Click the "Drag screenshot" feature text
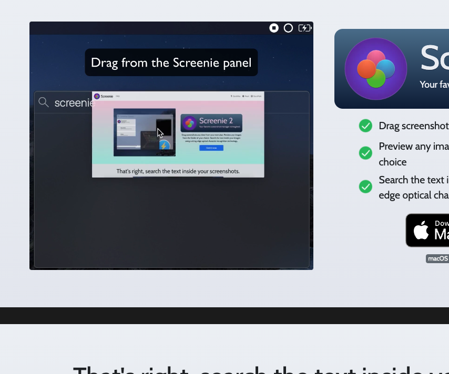The image size is (449, 374). tap(414, 126)
